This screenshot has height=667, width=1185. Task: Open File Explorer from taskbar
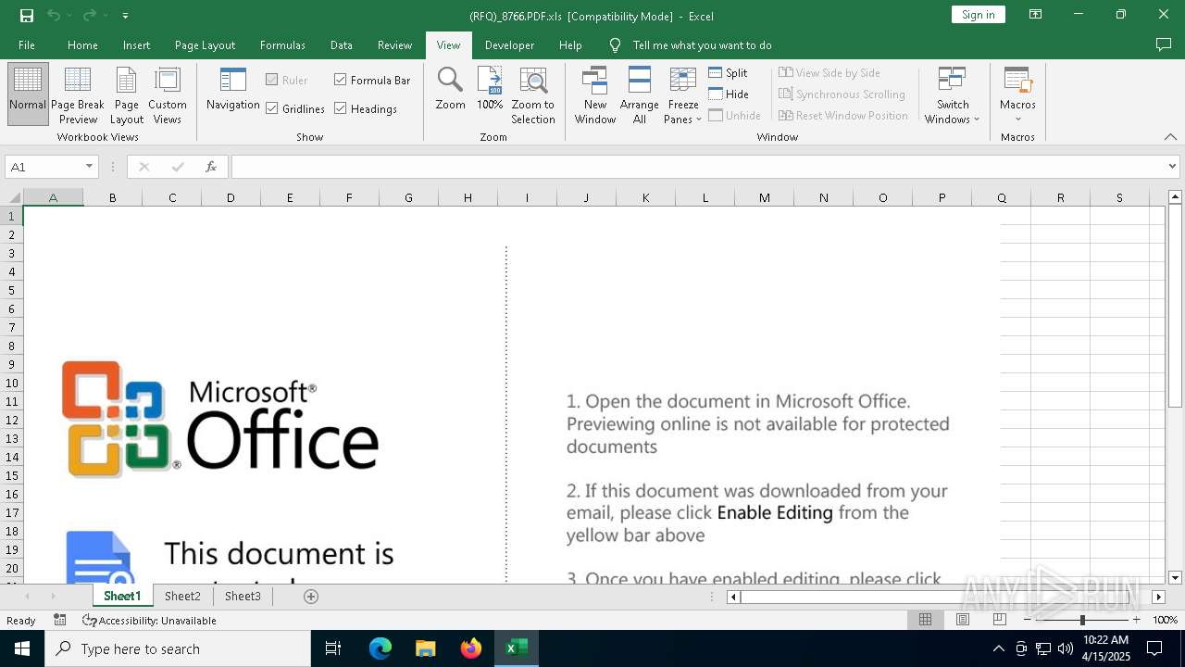[426, 648]
